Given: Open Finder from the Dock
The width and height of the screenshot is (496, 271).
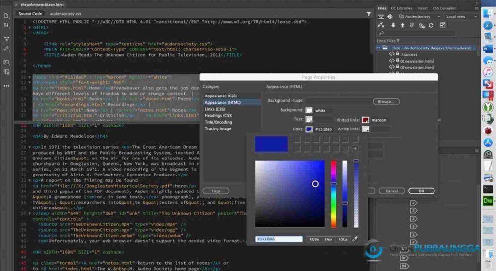Looking at the screenshot, I should [x=488, y=14].
